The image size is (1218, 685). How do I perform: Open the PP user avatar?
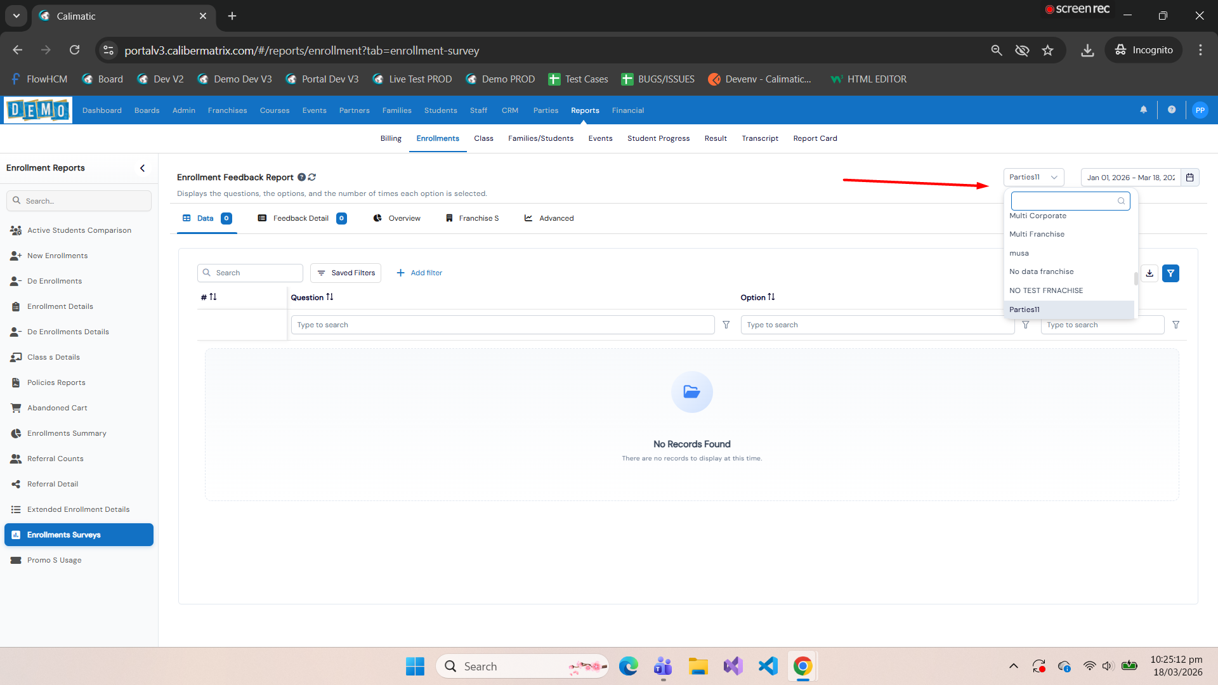coord(1200,110)
